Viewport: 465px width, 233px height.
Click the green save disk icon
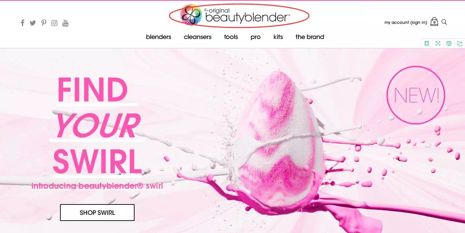click(x=449, y=43)
